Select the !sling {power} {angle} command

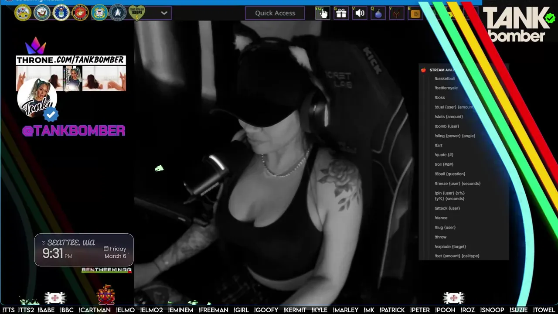tap(455, 136)
